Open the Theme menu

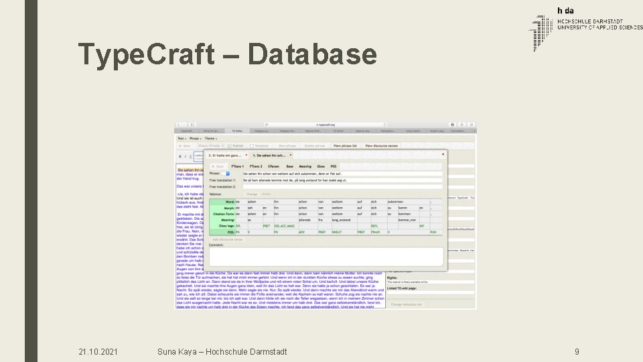[210, 139]
